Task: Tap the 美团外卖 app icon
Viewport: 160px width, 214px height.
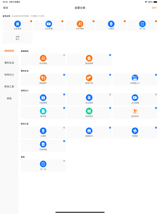Action: click(89, 78)
